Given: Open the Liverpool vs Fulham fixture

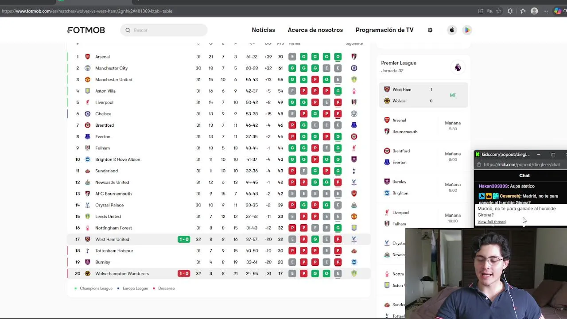Looking at the screenshot, I should click(x=423, y=218).
